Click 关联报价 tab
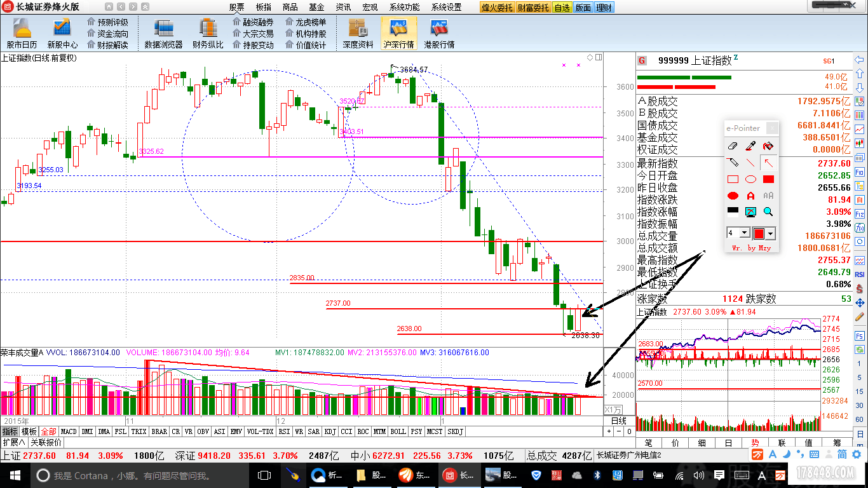868x488 pixels. (x=46, y=442)
